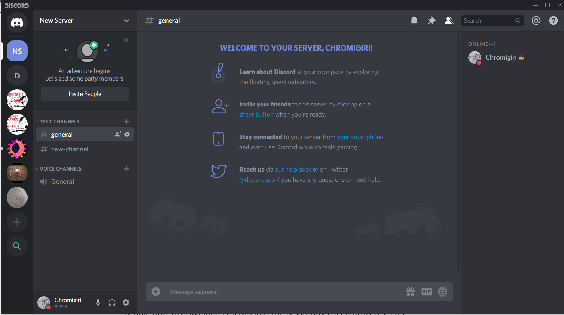Click the general channel title in header

169,21
